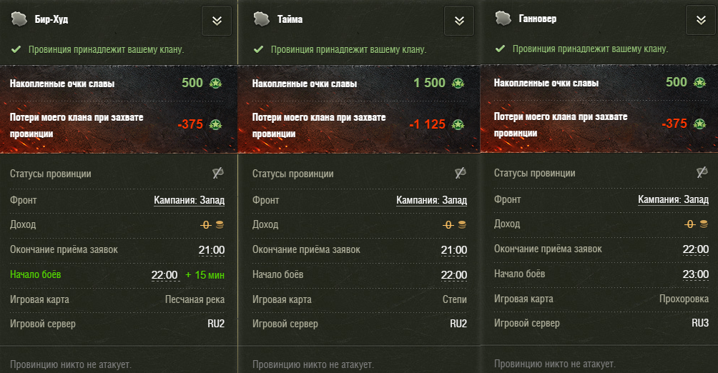The image size is (718, 373).
Task: Click crossed-axe status icon in Бир-Худ panel
Action: (x=218, y=173)
